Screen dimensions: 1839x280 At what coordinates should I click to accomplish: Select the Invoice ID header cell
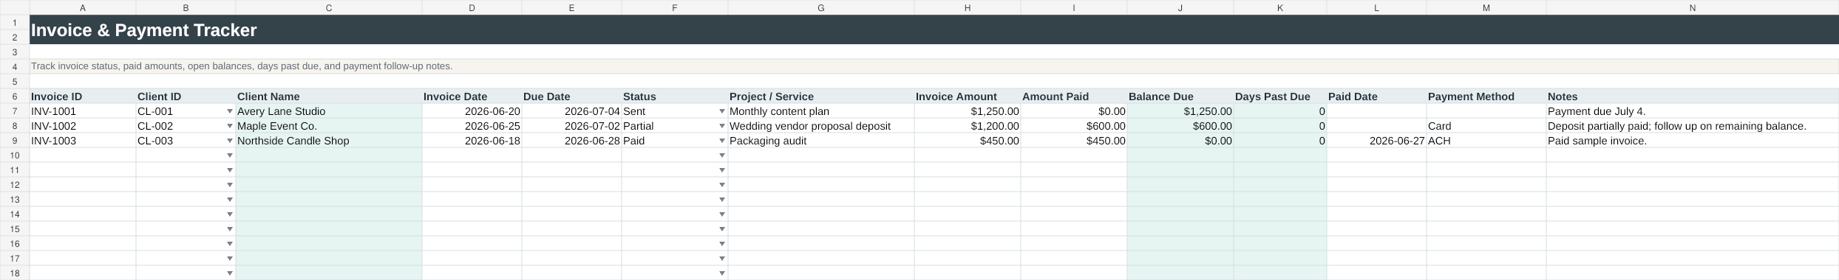pos(83,97)
